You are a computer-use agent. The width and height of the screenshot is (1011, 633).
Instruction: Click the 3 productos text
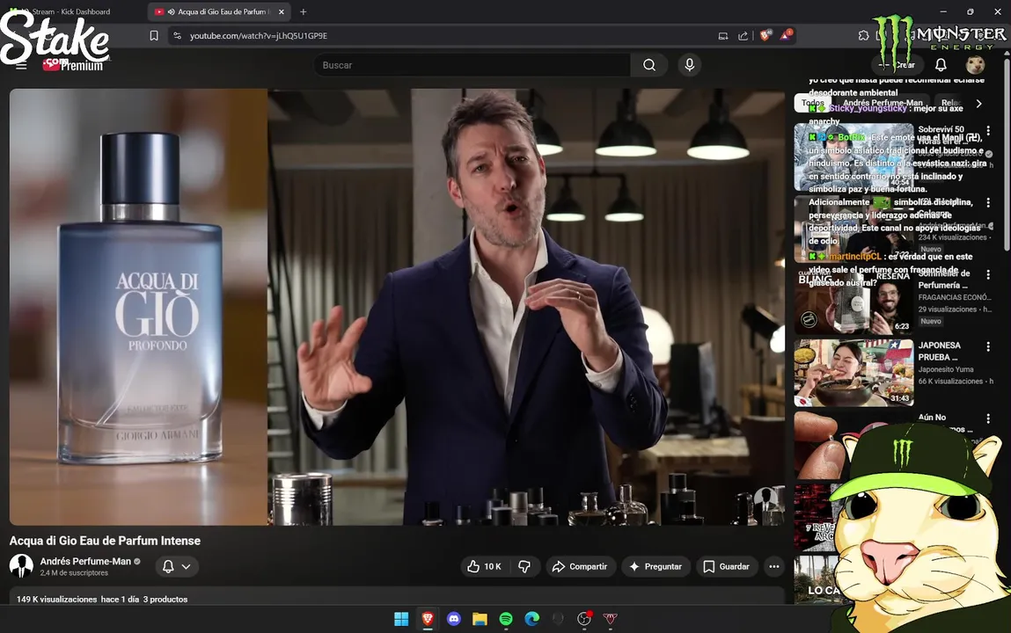pyautogui.click(x=165, y=600)
